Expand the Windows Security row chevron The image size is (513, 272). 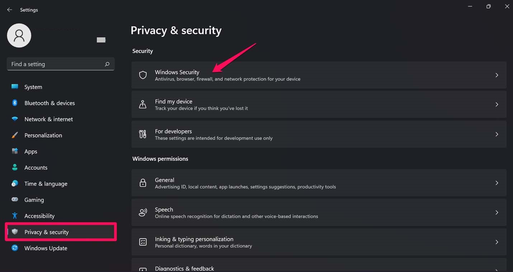pos(497,75)
